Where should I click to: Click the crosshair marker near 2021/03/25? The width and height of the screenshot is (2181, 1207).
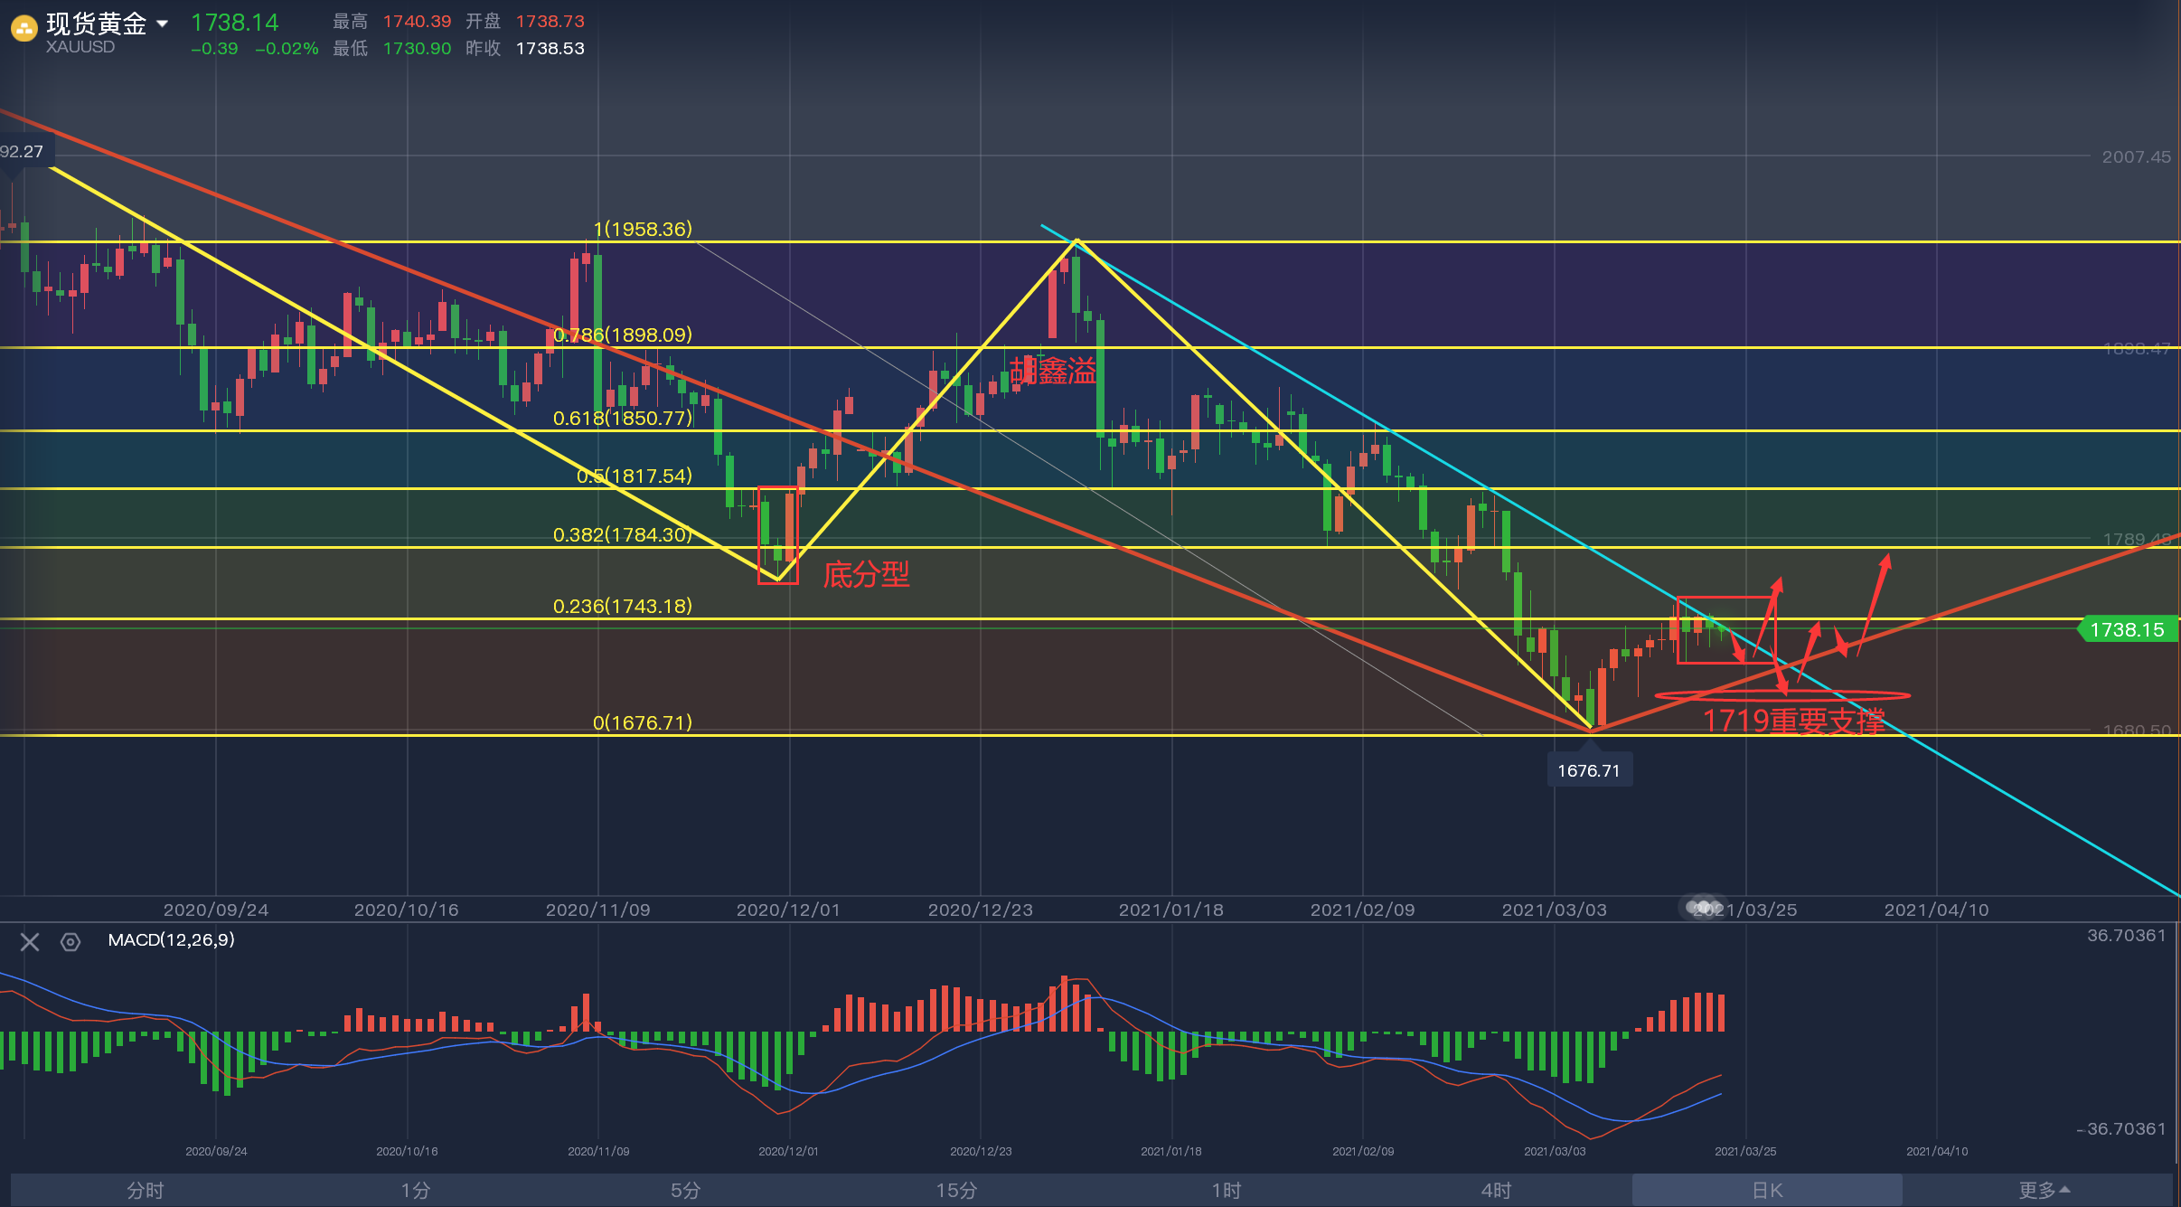(1704, 906)
